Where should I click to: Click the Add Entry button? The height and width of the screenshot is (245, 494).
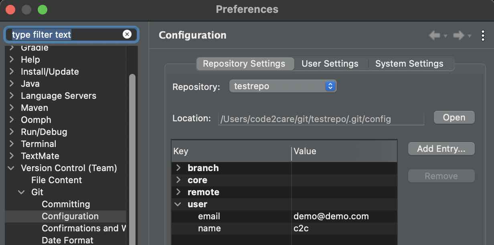[441, 149]
